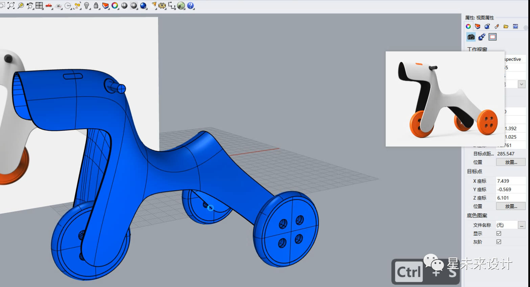Viewport: 530px width, 287px height.
Task: Click the blue spheres icon beside camera
Action: tap(482, 37)
